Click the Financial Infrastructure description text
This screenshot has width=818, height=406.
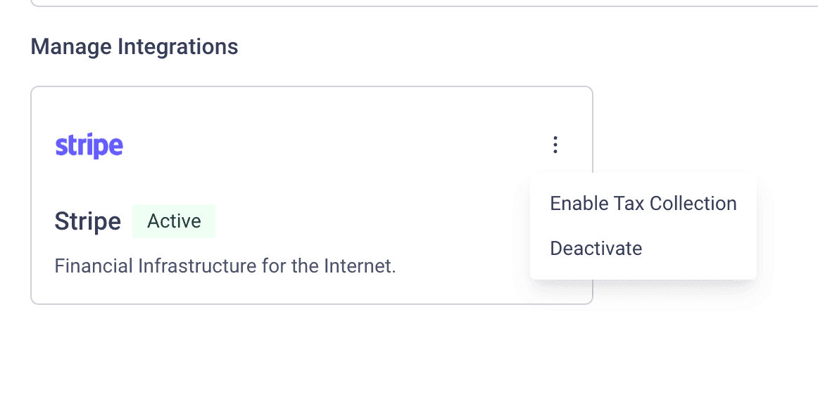pyautogui.click(x=225, y=266)
